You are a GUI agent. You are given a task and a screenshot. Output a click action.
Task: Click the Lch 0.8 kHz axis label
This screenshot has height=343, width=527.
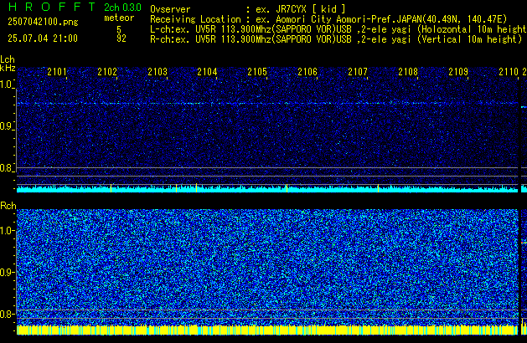click(x=7, y=168)
